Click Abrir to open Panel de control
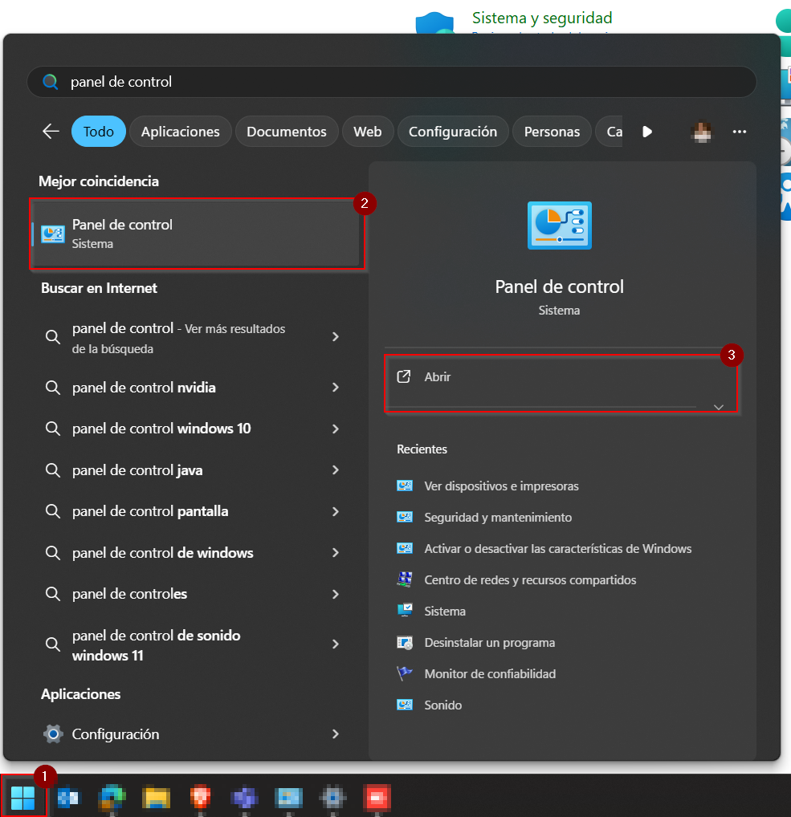Image resolution: width=791 pixels, height=817 pixels. coord(561,376)
